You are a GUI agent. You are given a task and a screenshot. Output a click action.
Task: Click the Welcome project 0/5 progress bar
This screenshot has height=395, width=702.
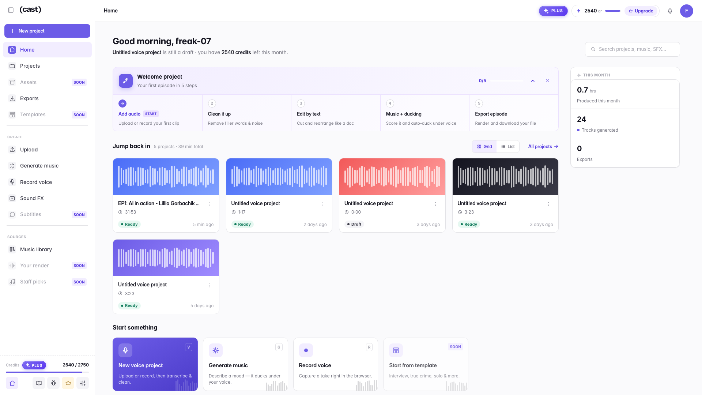point(507,81)
